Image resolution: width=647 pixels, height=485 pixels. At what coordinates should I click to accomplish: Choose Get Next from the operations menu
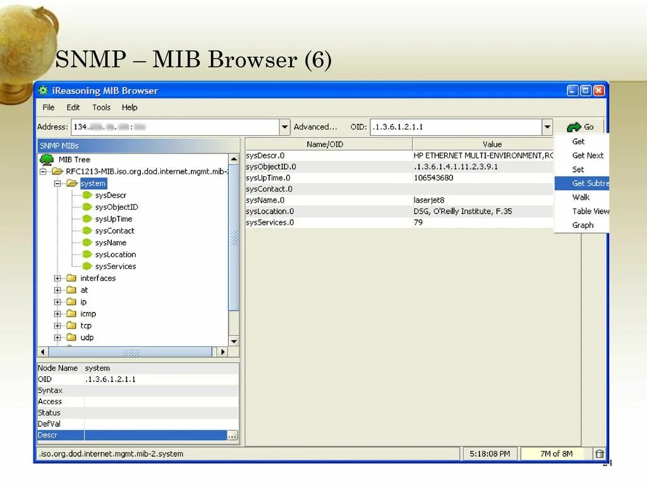point(581,155)
